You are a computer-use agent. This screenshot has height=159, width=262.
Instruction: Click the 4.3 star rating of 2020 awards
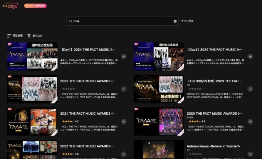(x=197, y=121)
